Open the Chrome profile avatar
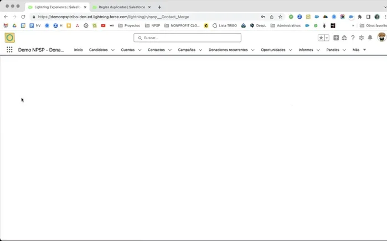 (x=377, y=17)
